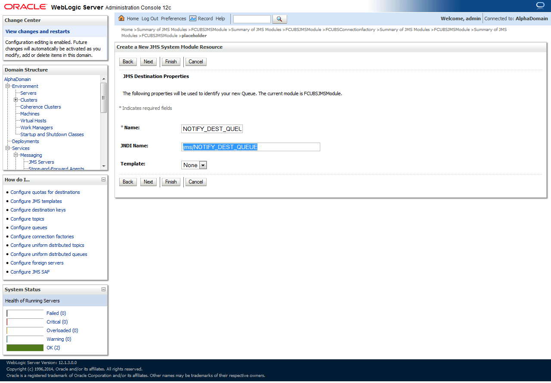Open Configure uniform distributed queues link
551x383 pixels.
(49, 254)
